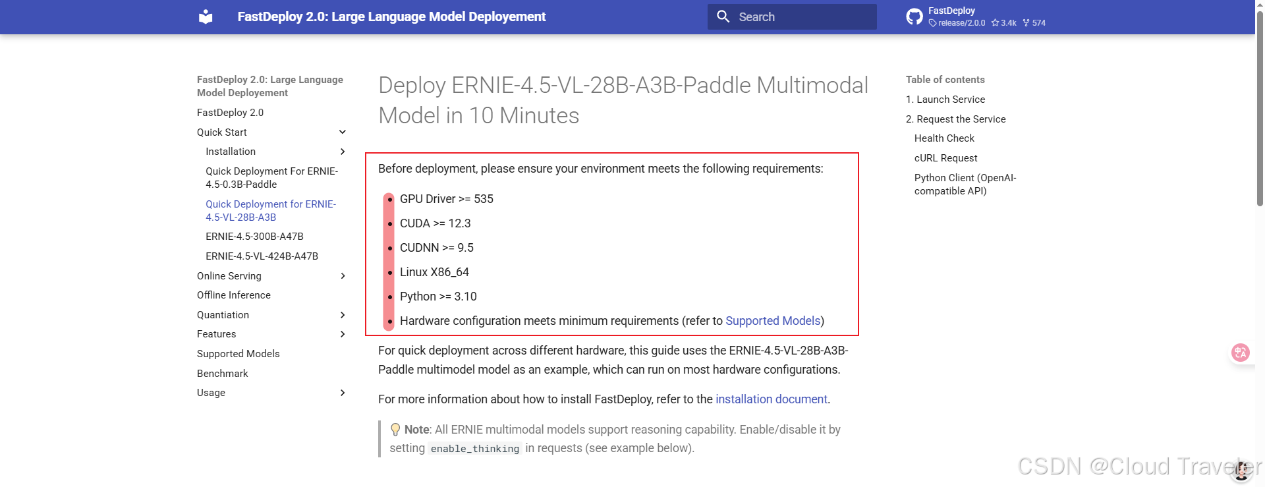The image size is (1265, 487).
Task: Jump to 2. Request the Service section
Action: (955, 119)
